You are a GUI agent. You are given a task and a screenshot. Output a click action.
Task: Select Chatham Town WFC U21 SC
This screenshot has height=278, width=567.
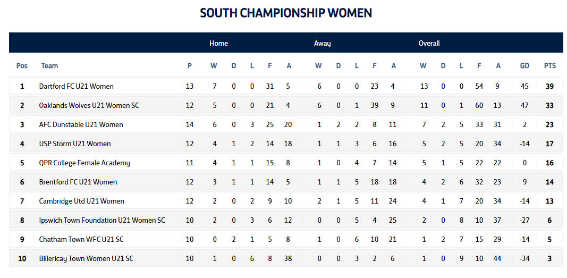[81, 239]
